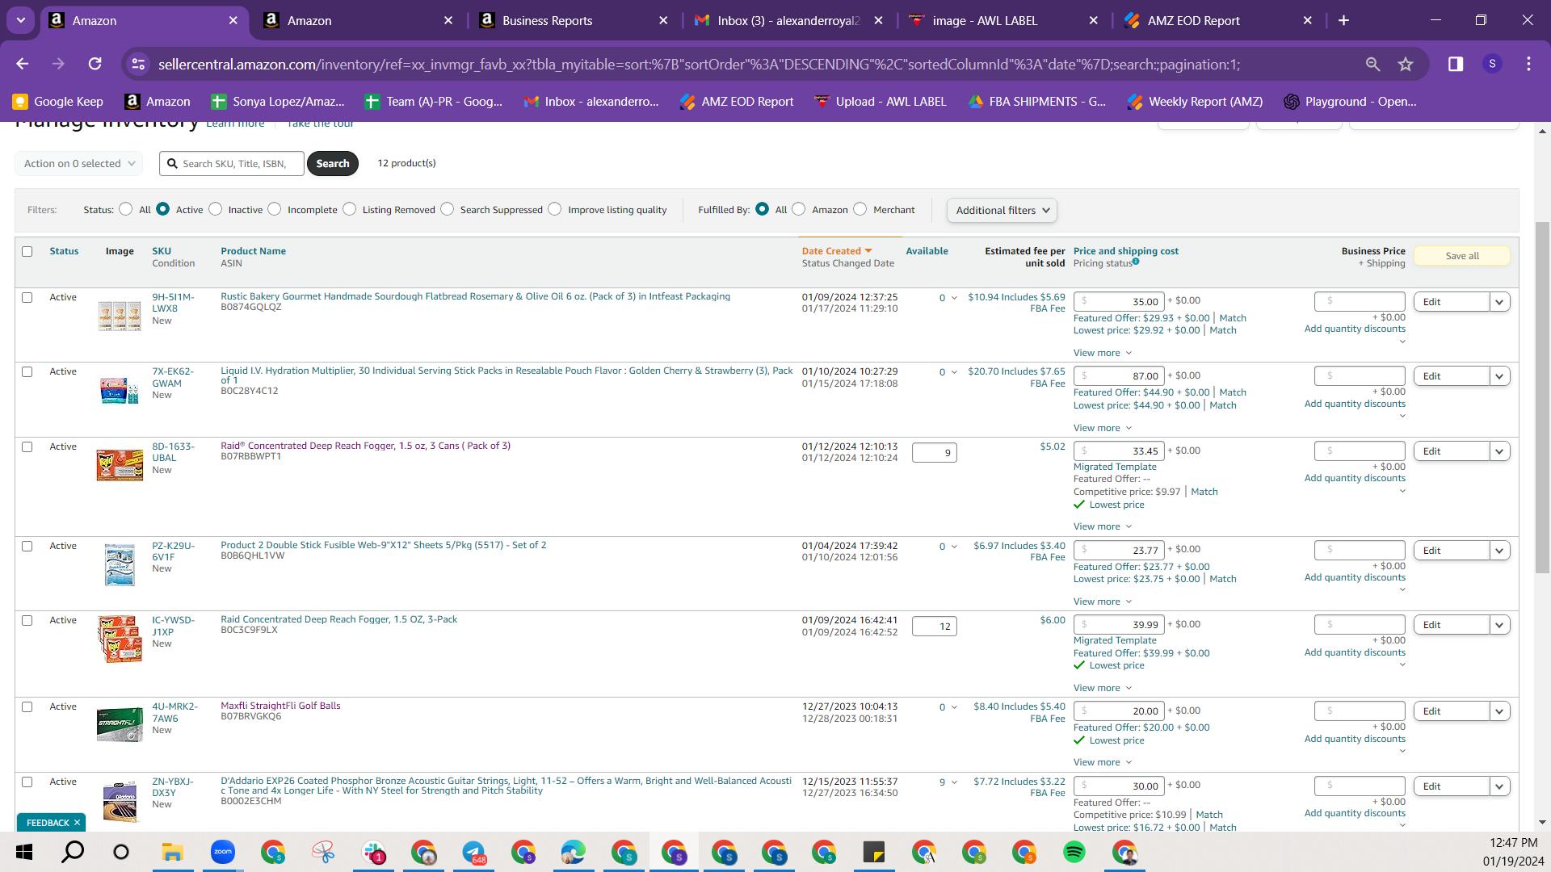
Task: Click the Raid Fogger product thumbnail for 8D-1633-UBAL
Action: click(120, 465)
